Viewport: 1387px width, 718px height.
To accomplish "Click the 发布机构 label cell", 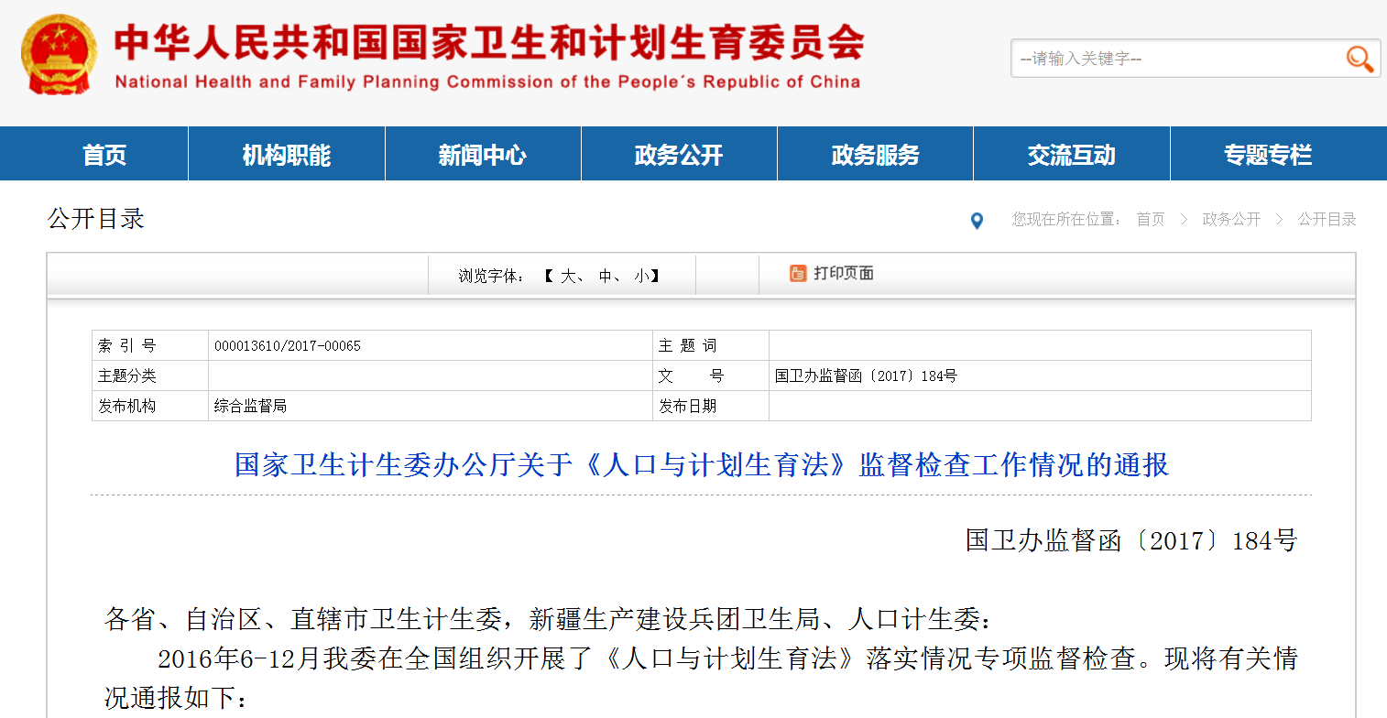I will click(150, 406).
